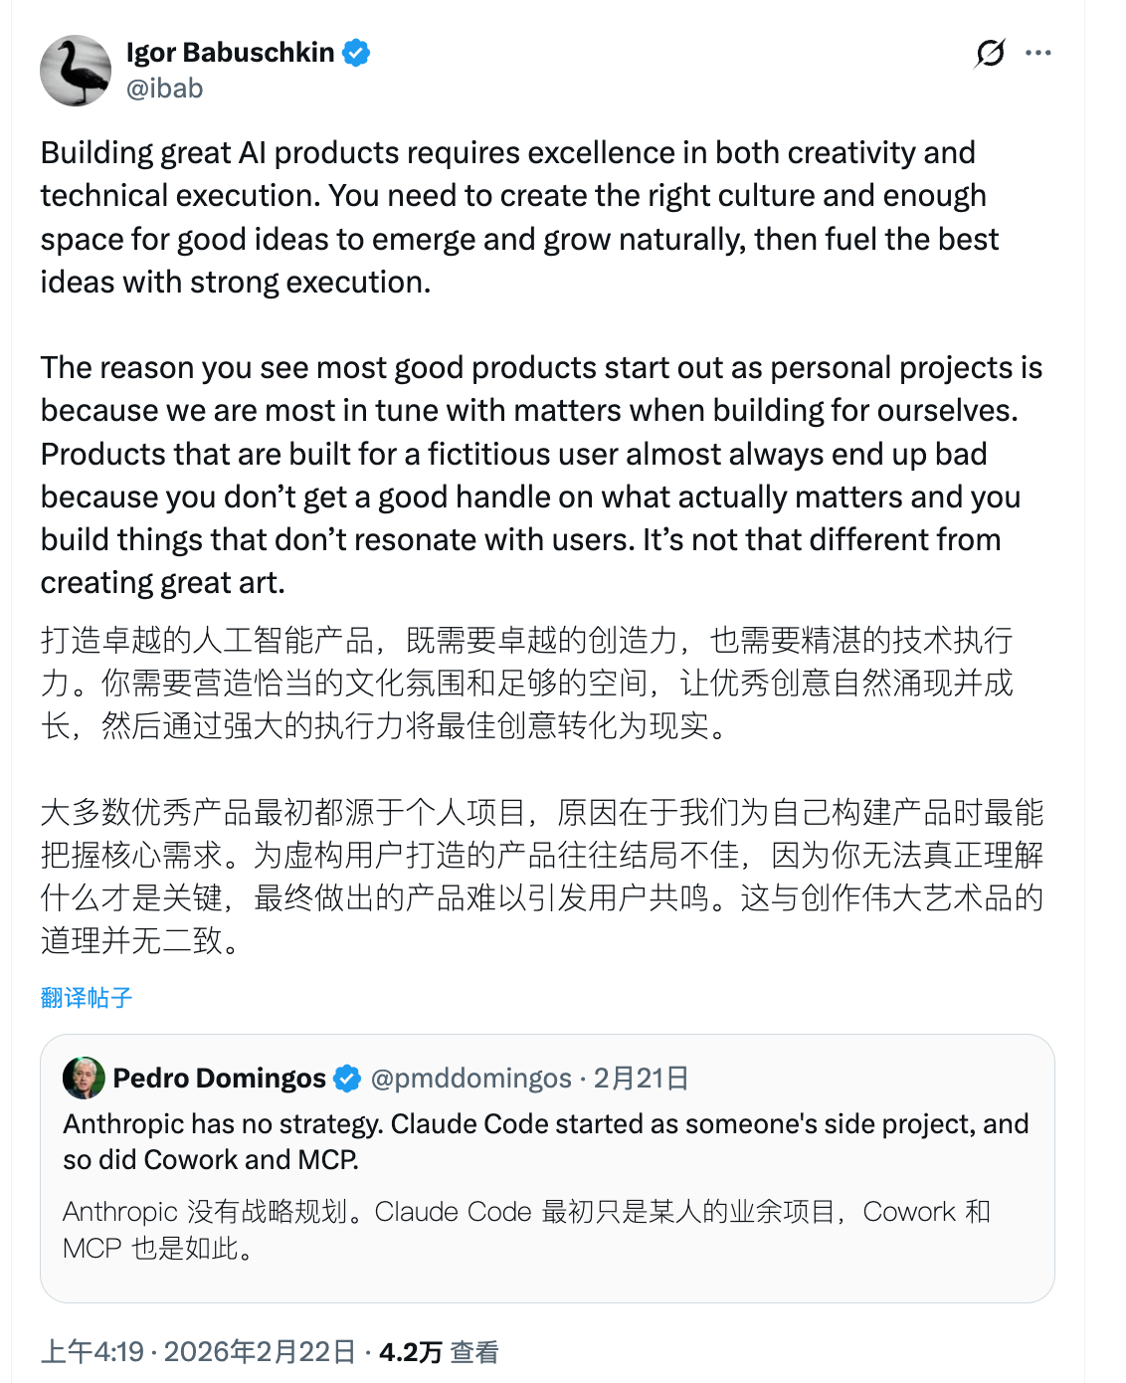Expand more actions with the ellipsis control

coord(1037,53)
